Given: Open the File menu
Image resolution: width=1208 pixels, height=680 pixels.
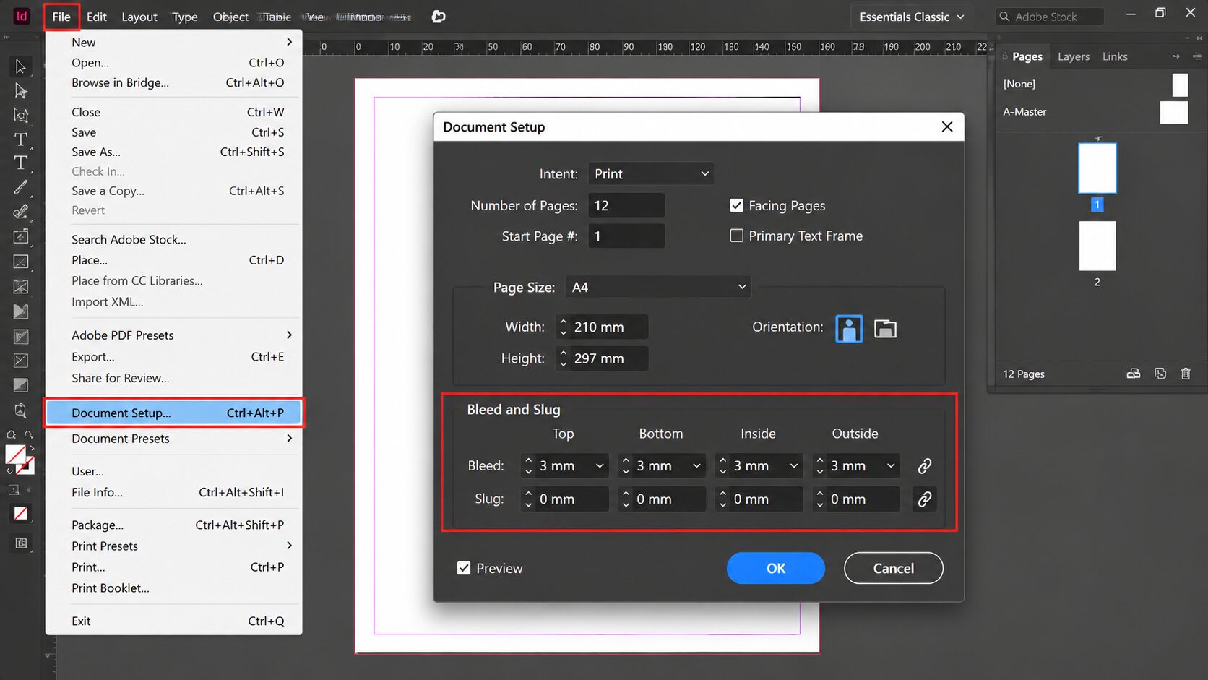Looking at the screenshot, I should pos(61,17).
